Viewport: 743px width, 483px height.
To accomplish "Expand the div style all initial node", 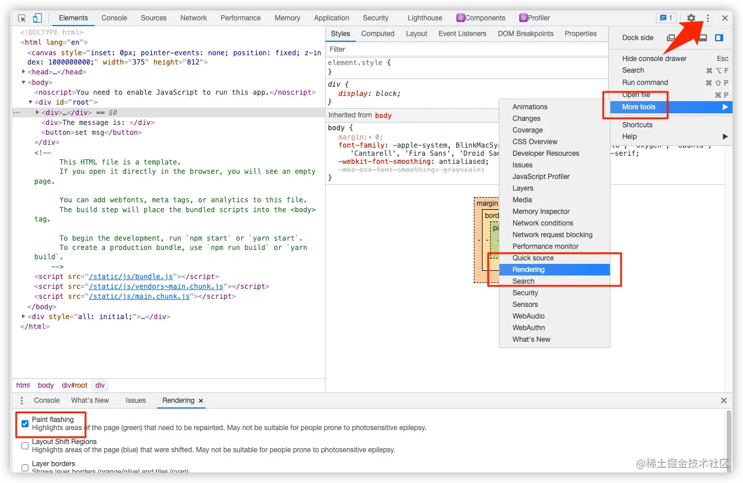I will 24,317.
